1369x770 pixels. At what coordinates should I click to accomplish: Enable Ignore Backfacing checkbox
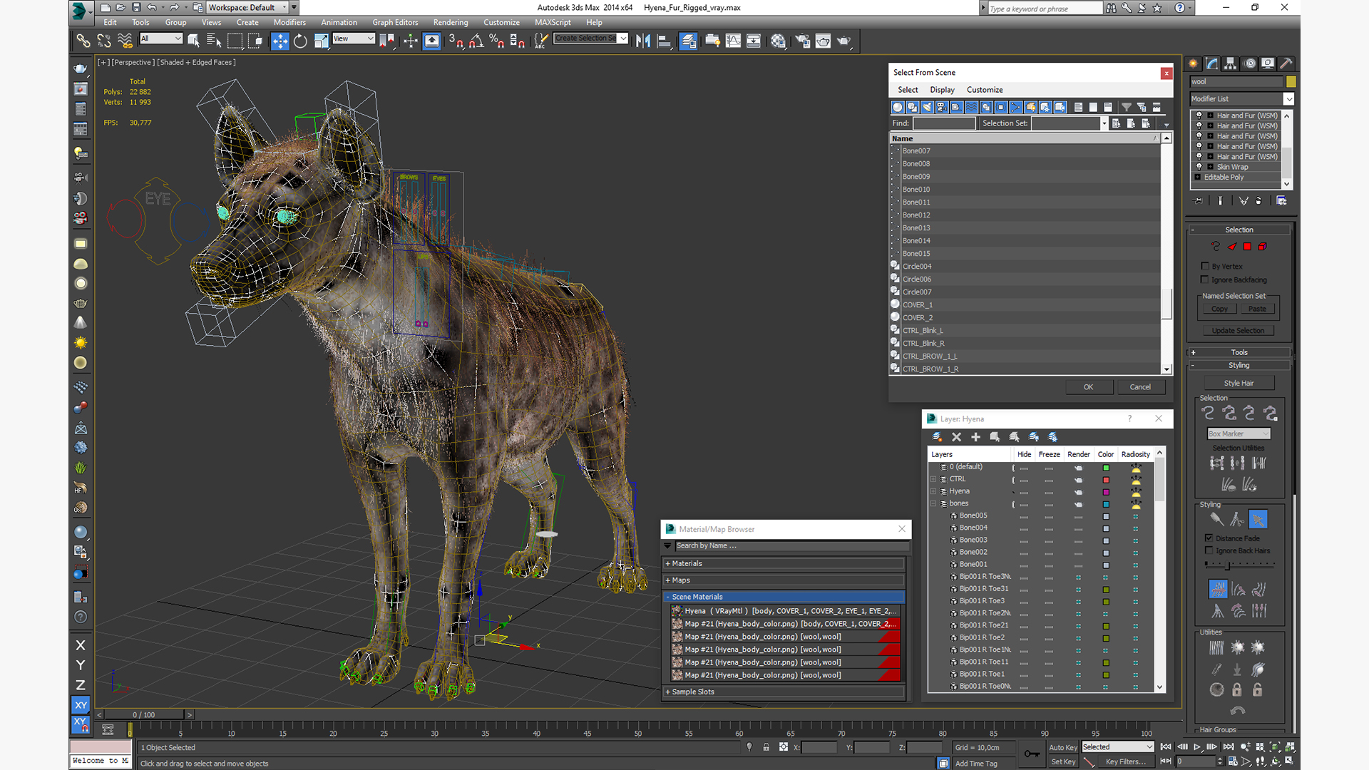pyautogui.click(x=1205, y=279)
